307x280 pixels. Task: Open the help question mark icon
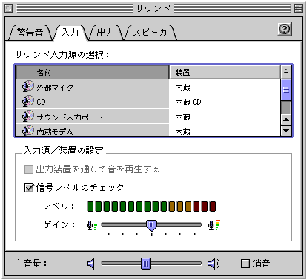pos(284,29)
